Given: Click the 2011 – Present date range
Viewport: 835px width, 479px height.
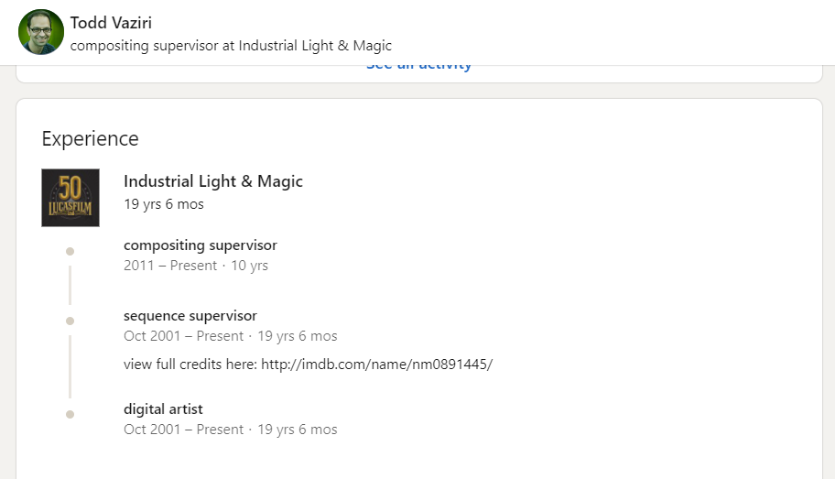Looking at the screenshot, I should [170, 266].
